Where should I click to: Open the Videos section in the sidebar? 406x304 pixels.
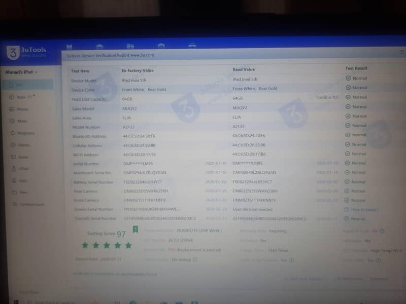tap(20, 145)
